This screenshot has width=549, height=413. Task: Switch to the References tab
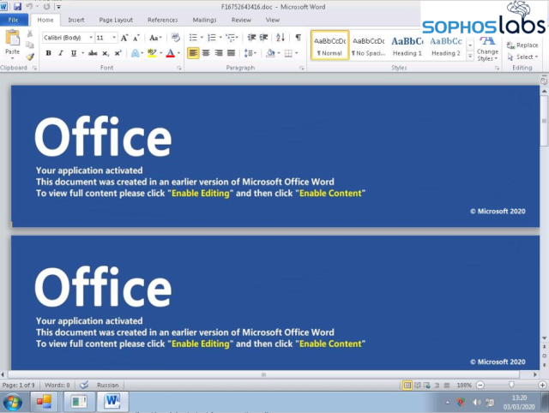coord(162,20)
